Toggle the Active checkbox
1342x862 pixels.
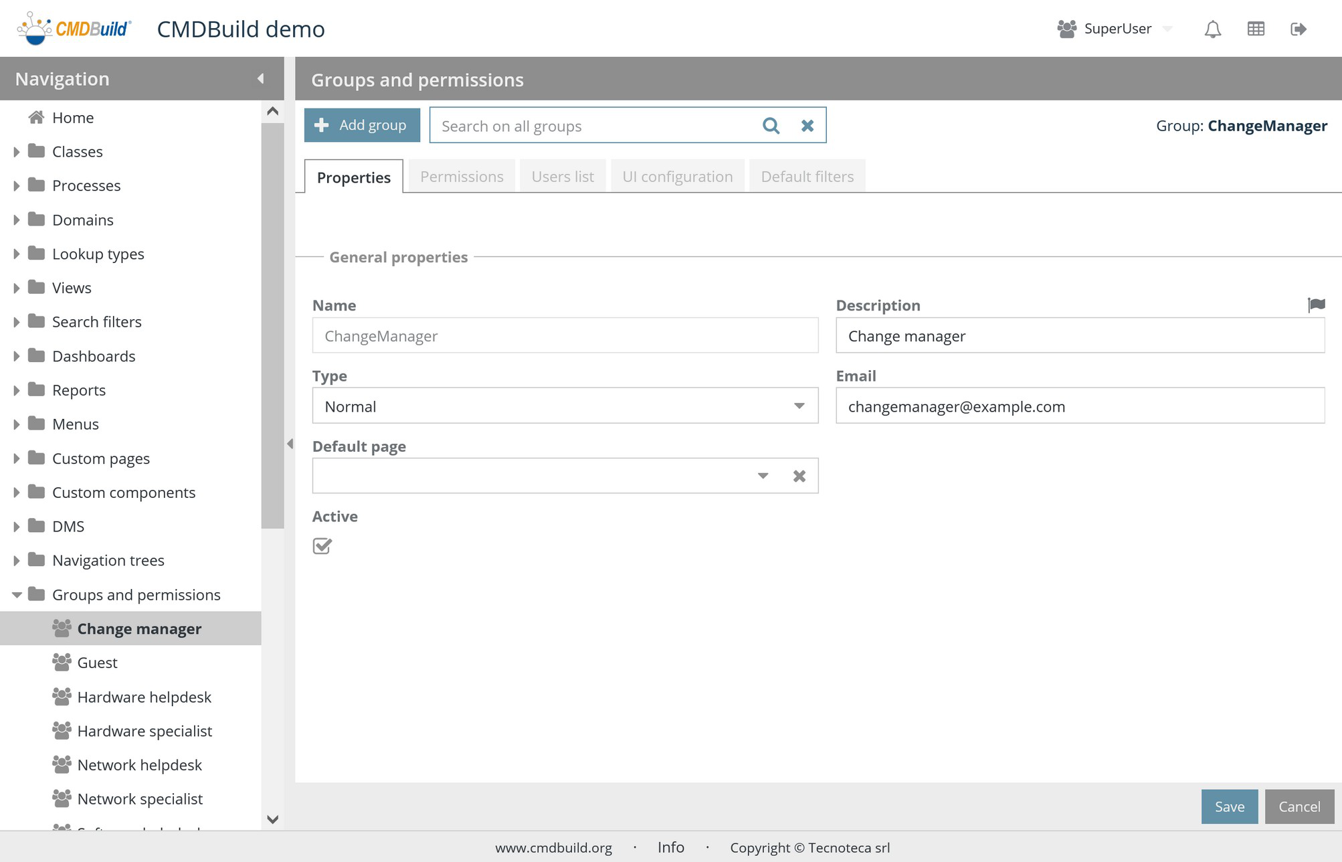322,546
